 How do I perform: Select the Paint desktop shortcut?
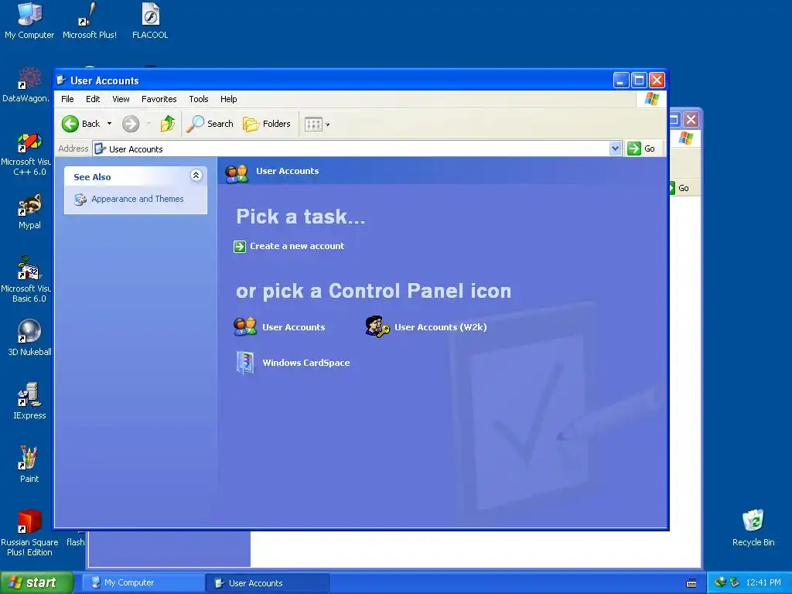pyautogui.click(x=29, y=465)
